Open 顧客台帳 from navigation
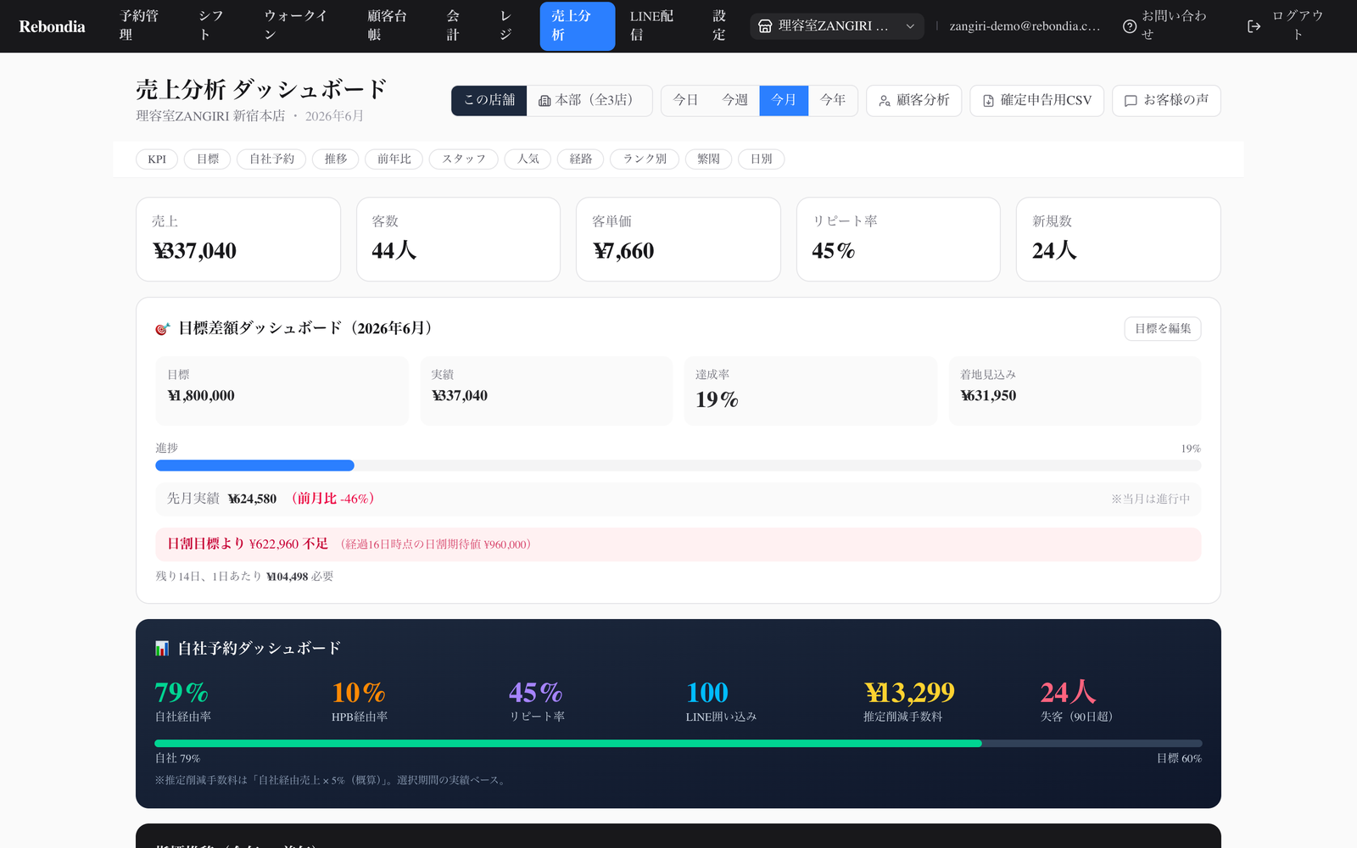The height and width of the screenshot is (848, 1357). pyautogui.click(x=387, y=25)
